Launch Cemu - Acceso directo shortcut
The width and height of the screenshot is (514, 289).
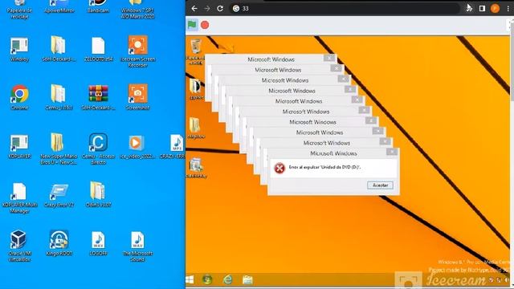click(x=98, y=149)
